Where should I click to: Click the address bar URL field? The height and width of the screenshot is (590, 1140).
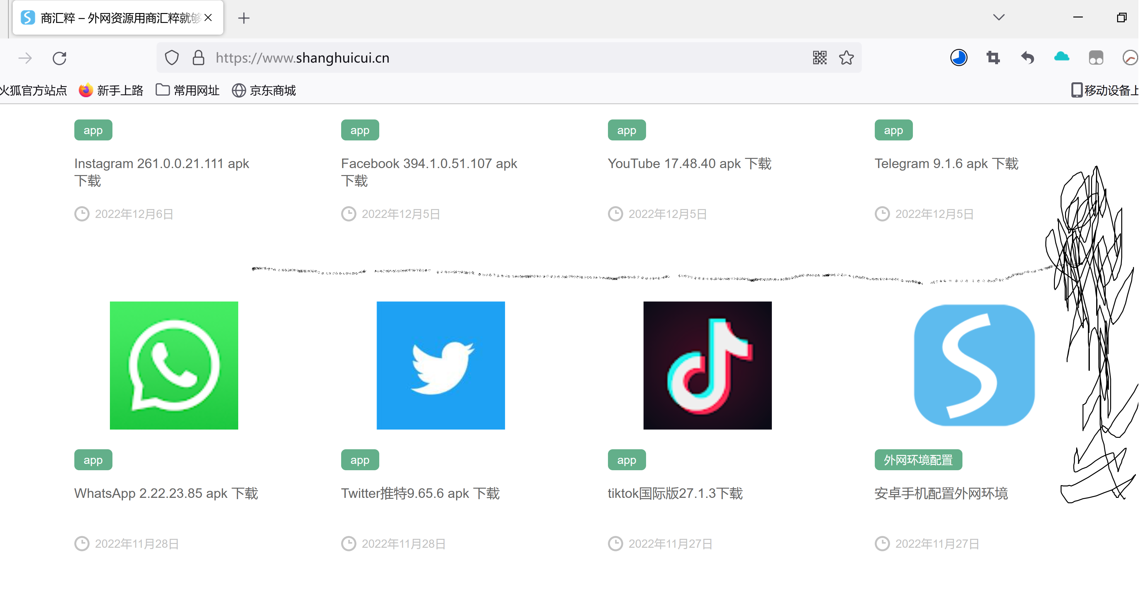[x=509, y=58]
